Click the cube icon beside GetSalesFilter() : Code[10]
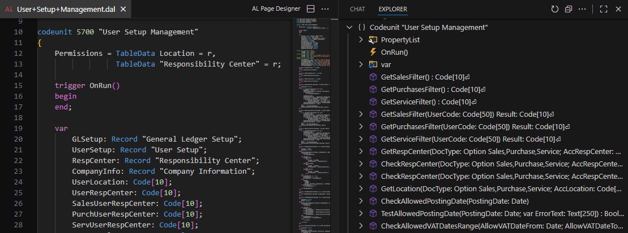 point(373,77)
